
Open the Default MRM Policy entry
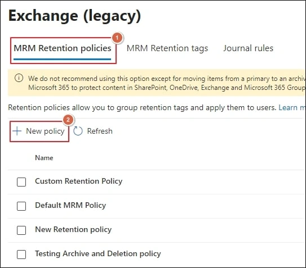(x=70, y=205)
